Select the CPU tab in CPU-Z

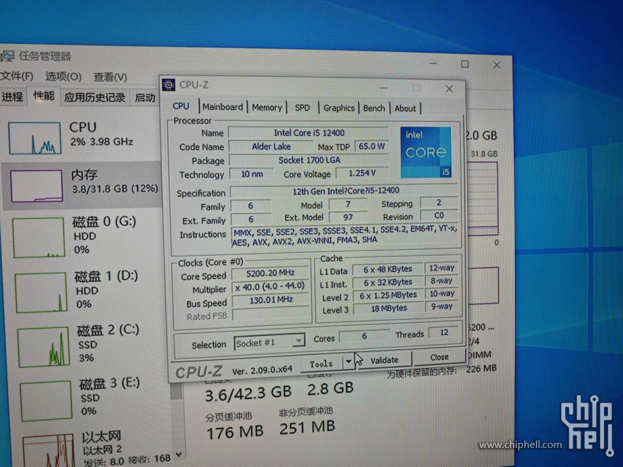pyautogui.click(x=181, y=106)
